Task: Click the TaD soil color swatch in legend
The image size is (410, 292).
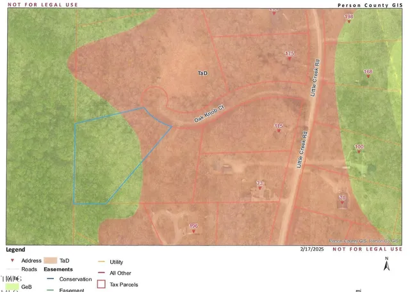Action: 51,261
